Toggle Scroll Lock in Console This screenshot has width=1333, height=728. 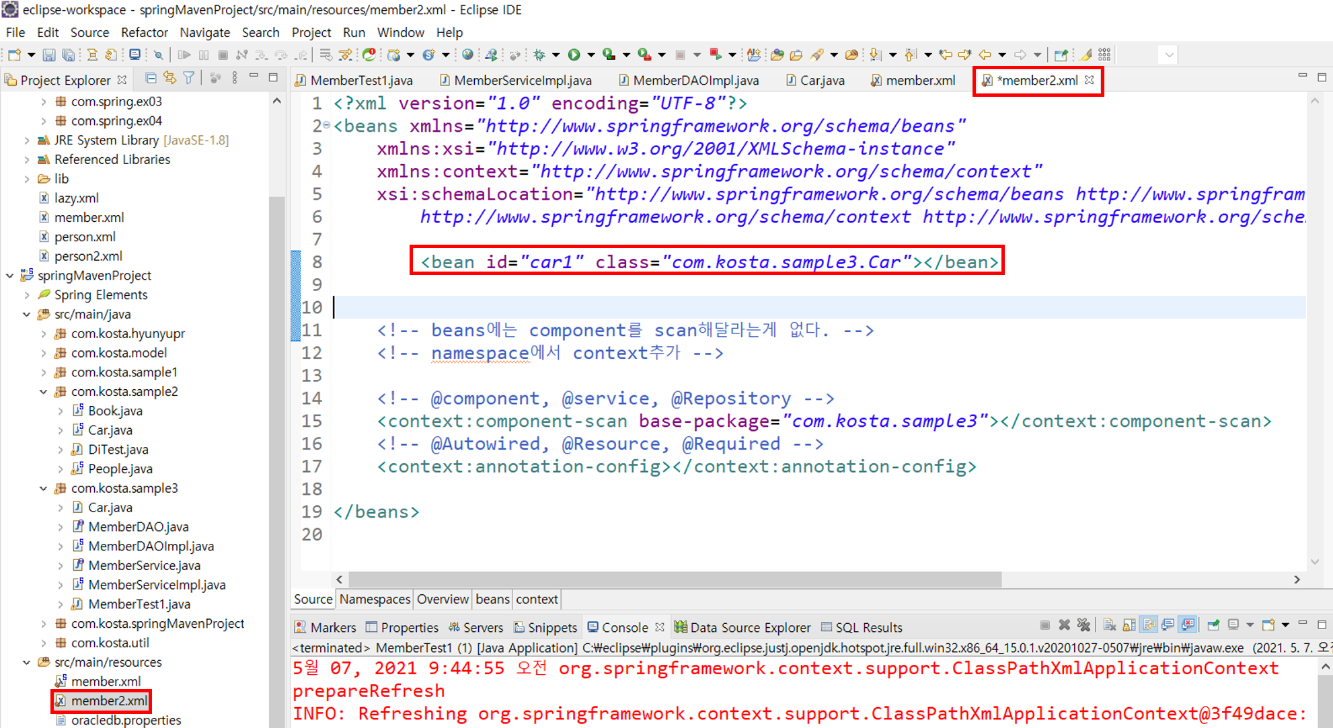pyautogui.click(x=1129, y=625)
